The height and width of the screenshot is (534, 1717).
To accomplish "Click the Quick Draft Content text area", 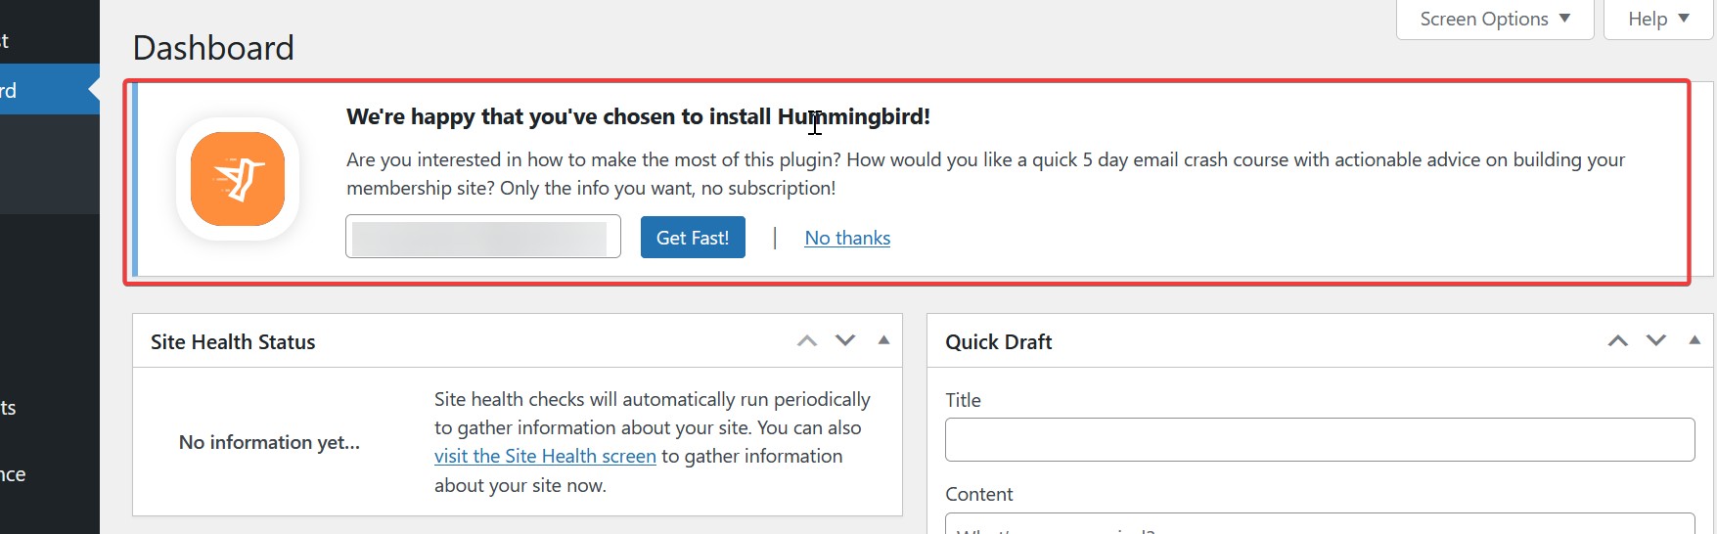I will 1319,524.
